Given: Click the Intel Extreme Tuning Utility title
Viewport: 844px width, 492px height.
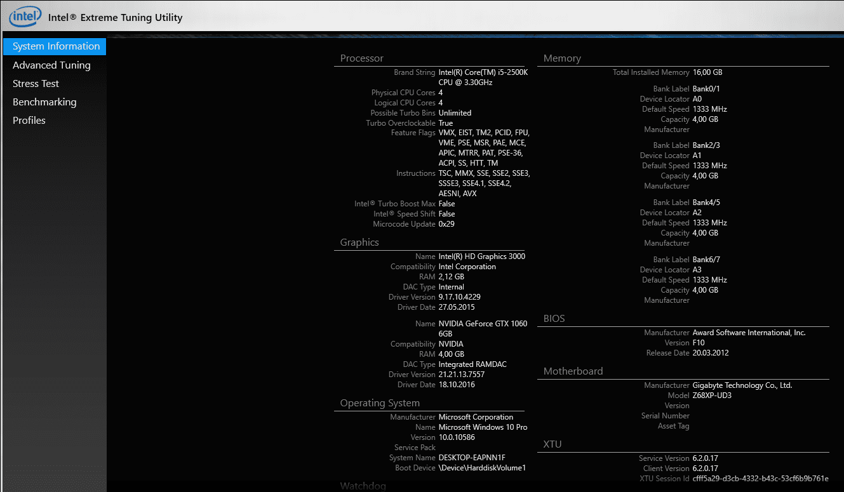Looking at the screenshot, I should (x=116, y=17).
